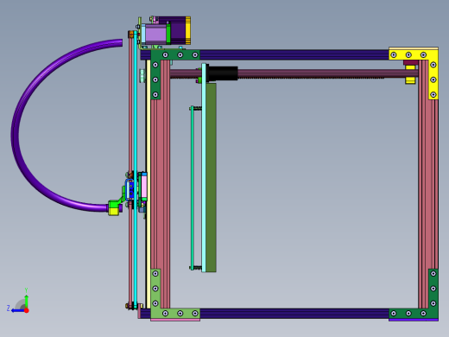Select the red origin point of triad
This screenshot has height=337, width=449.
click(x=27, y=310)
